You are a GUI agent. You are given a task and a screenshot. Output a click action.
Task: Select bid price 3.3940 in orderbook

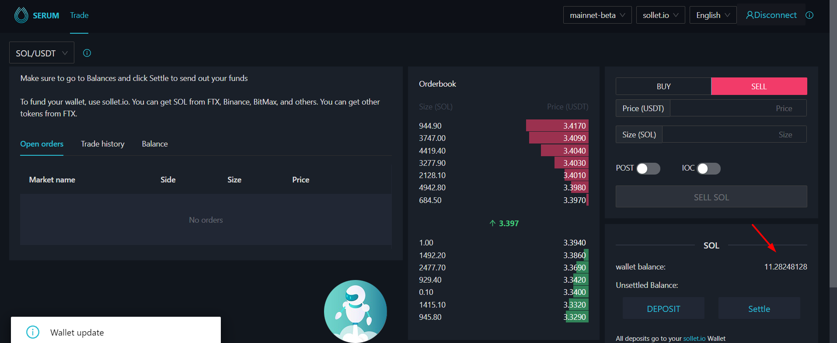click(x=575, y=242)
